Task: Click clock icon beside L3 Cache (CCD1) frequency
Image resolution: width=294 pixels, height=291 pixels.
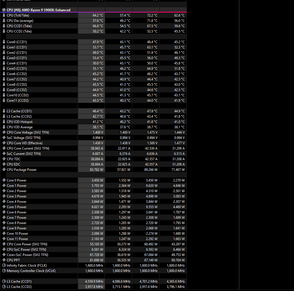Action: coord(4,281)
